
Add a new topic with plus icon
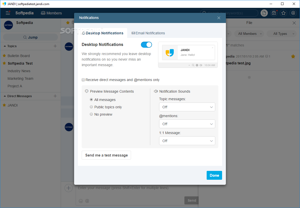click(x=55, y=46)
